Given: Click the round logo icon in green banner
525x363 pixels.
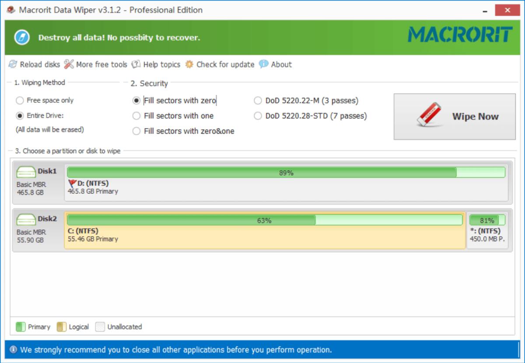Looking at the screenshot, I should coord(22,37).
